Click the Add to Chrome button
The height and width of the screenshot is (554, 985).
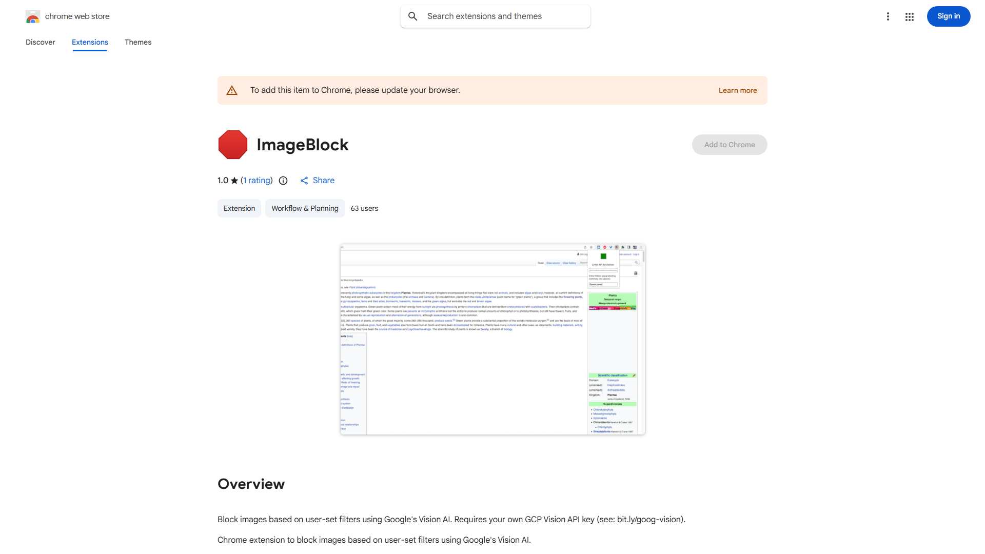729,145
